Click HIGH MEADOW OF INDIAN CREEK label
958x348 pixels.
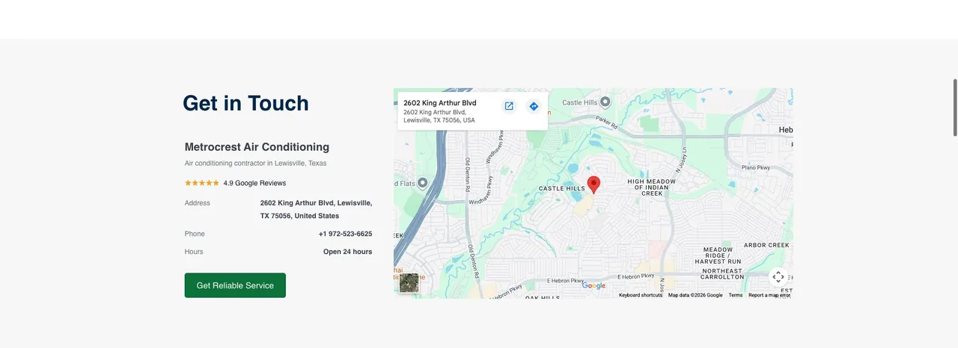click(652, 187)
